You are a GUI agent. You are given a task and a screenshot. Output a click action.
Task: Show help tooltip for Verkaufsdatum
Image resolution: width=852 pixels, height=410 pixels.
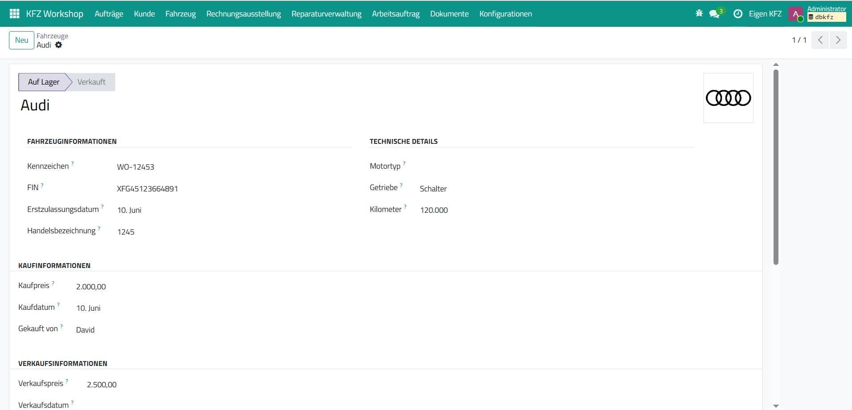(x=72, y=402)
